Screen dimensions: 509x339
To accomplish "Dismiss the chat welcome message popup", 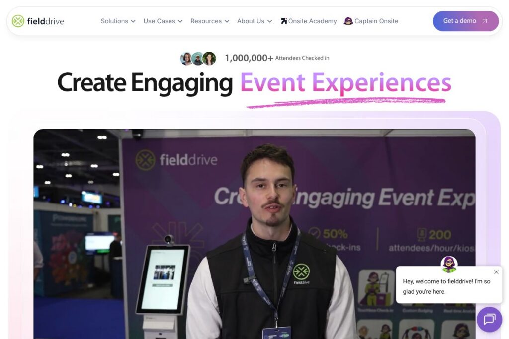I will coord(496,272).
